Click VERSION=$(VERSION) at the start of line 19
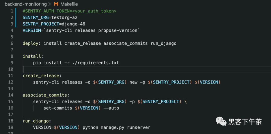This screenshot has height=134, width=271. 56,127
